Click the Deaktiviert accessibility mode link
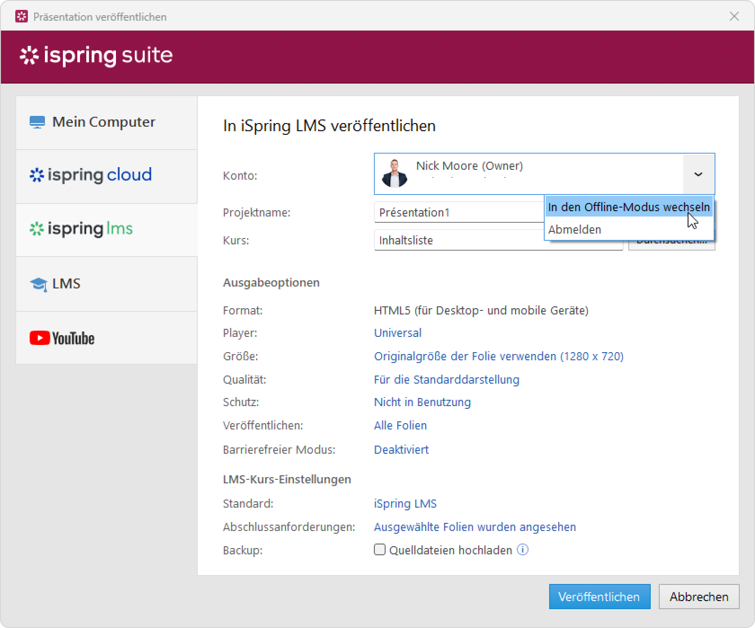Screen dimensions: 755x628 [401, 450]
